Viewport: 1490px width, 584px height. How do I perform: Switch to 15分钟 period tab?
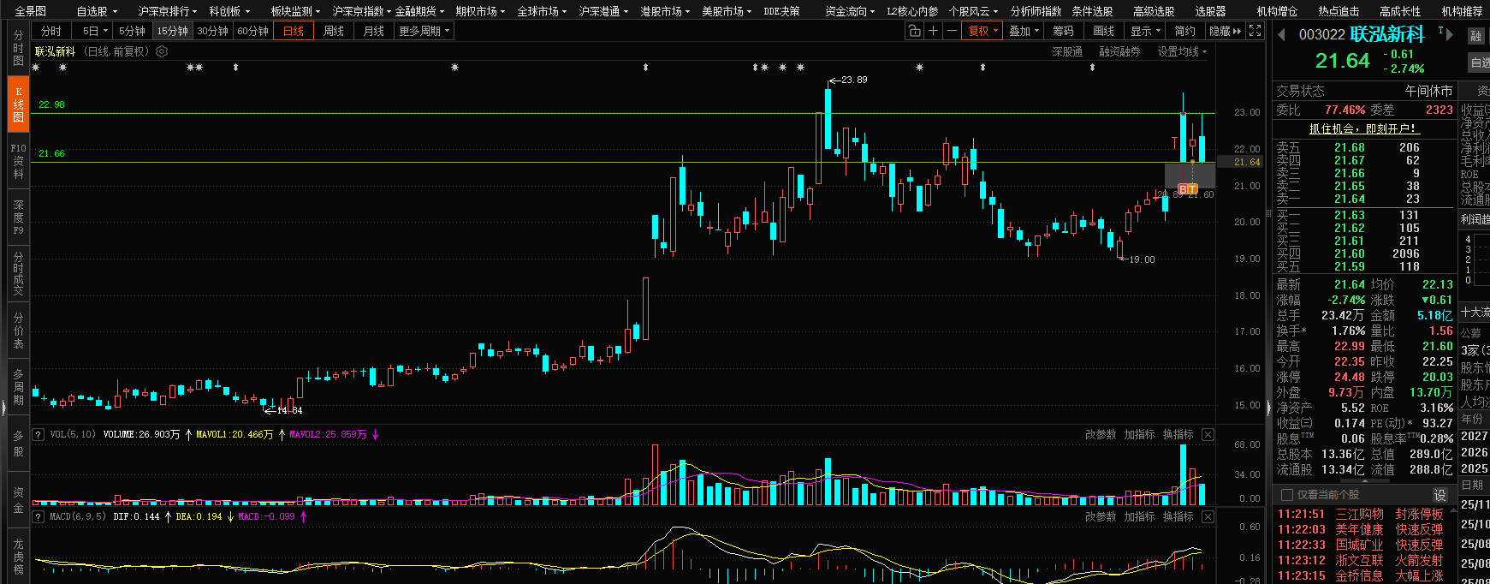pos(172,31)
